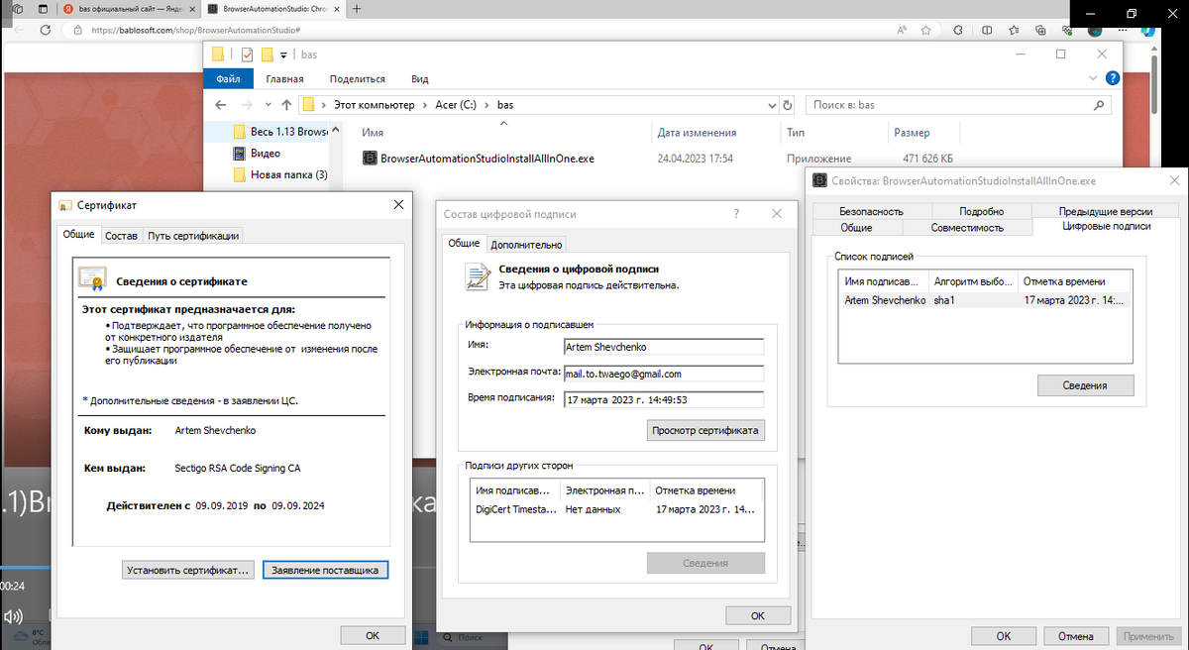Click the Заявление поставщика button
Image resolution: width=1189 pixels, height=650 pixels.
pyautogui.click(x=325, y=570)
